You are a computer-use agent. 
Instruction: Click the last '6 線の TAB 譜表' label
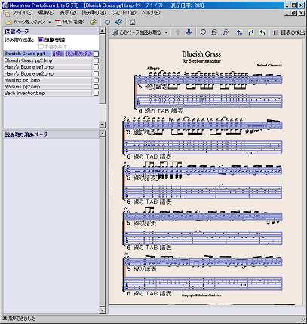pyautogui.click(x=149, y=293)
